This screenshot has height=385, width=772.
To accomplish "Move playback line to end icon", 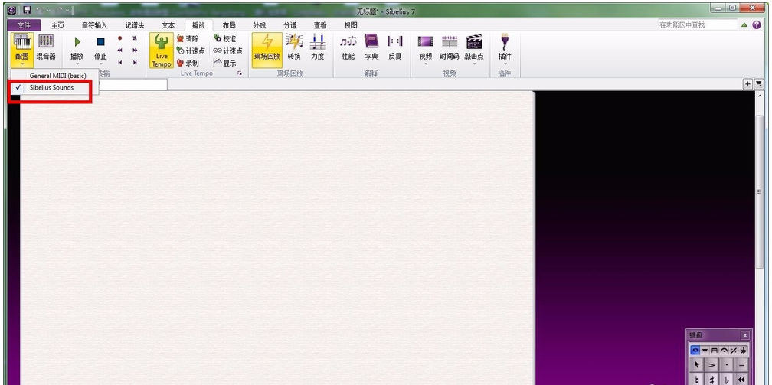I will pyautogui.click(x=135, y=63).
